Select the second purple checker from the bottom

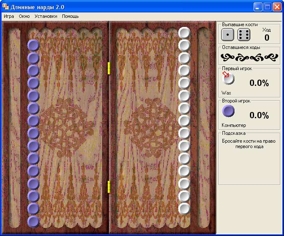point(34,209)
